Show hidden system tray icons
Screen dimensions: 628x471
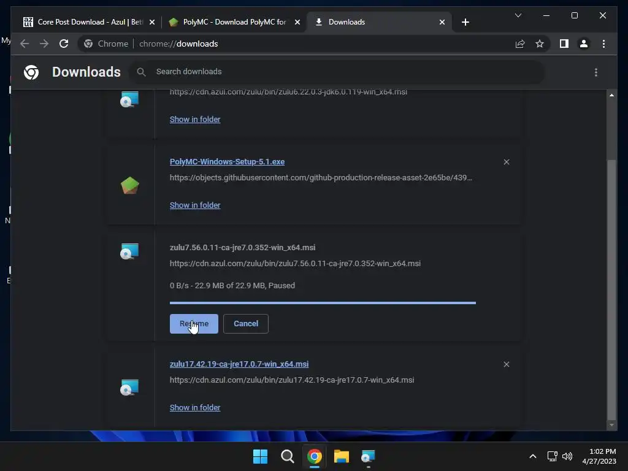coord(533,456)
